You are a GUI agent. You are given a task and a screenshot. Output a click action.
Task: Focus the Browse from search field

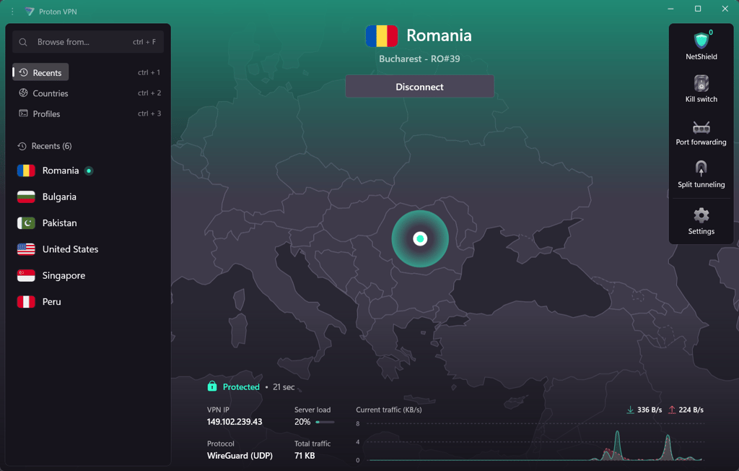pyautogui.click(x=87, y=42)
